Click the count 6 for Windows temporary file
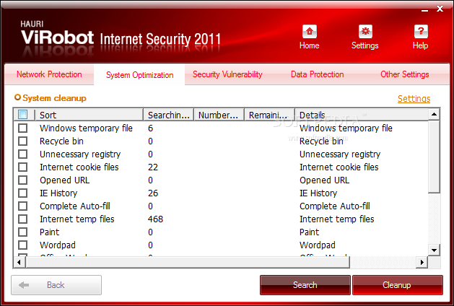This screenshot has width=454, height=306. (150, 128)
